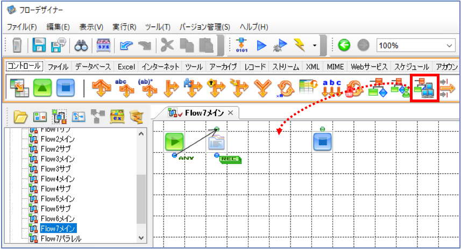Click the debug run bug icon
This screenshot has width=461, height=249.
coord(279,46)
